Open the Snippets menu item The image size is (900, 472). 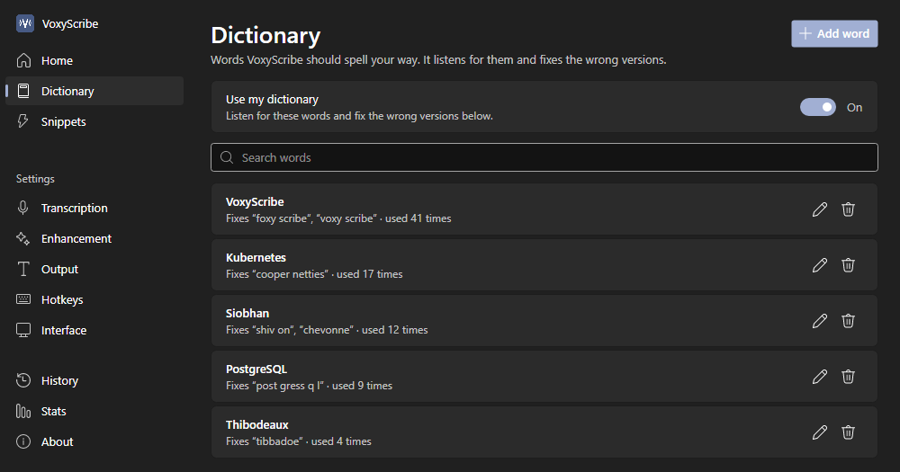pyautogui.click(x=94, y=121)
